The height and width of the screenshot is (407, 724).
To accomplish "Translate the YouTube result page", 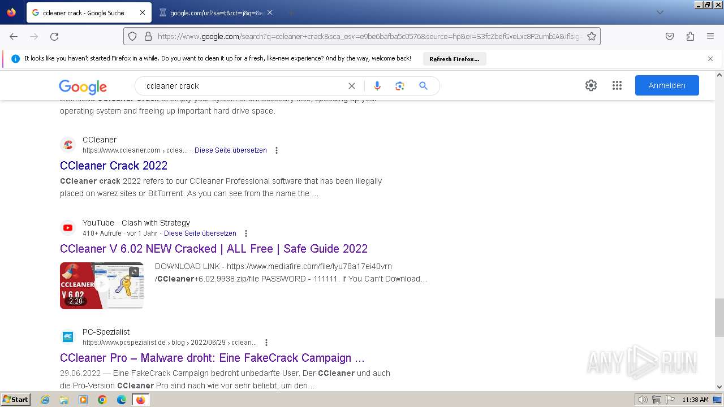I will click(200, 233).
